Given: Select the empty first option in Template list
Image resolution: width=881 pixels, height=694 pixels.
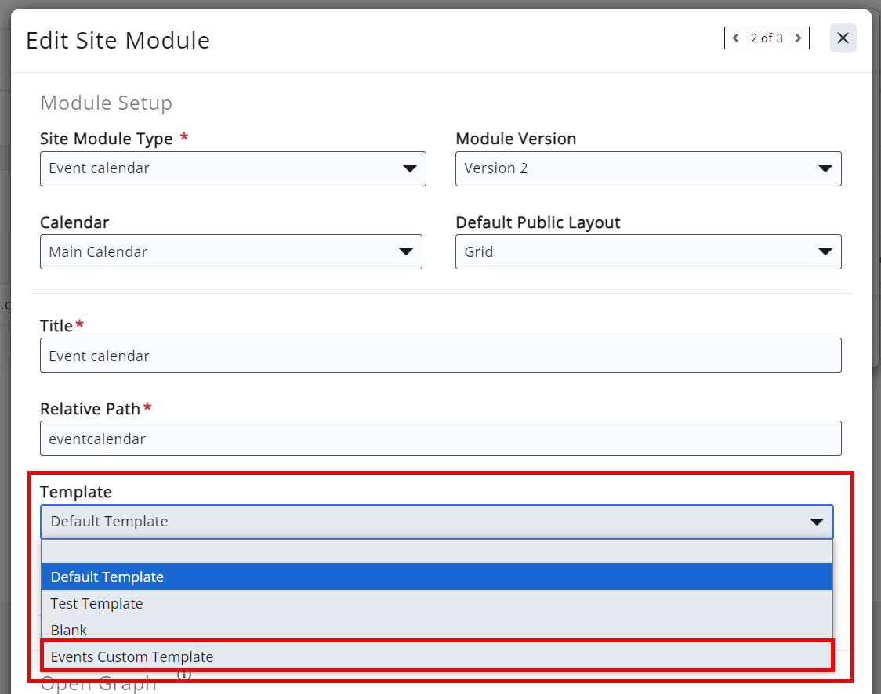Looking at the screenshot, I should coord(437,551).
